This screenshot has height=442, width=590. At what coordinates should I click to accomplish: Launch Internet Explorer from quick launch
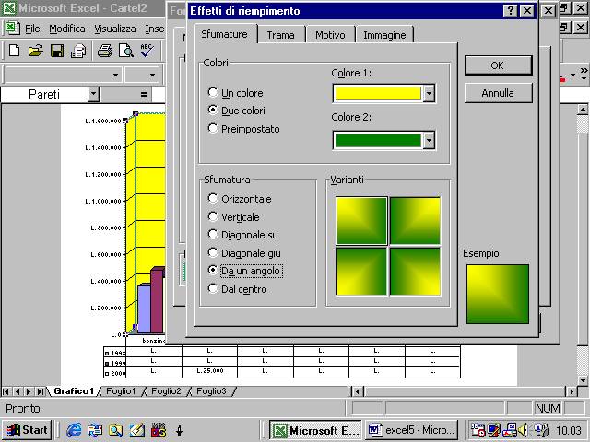74,430
